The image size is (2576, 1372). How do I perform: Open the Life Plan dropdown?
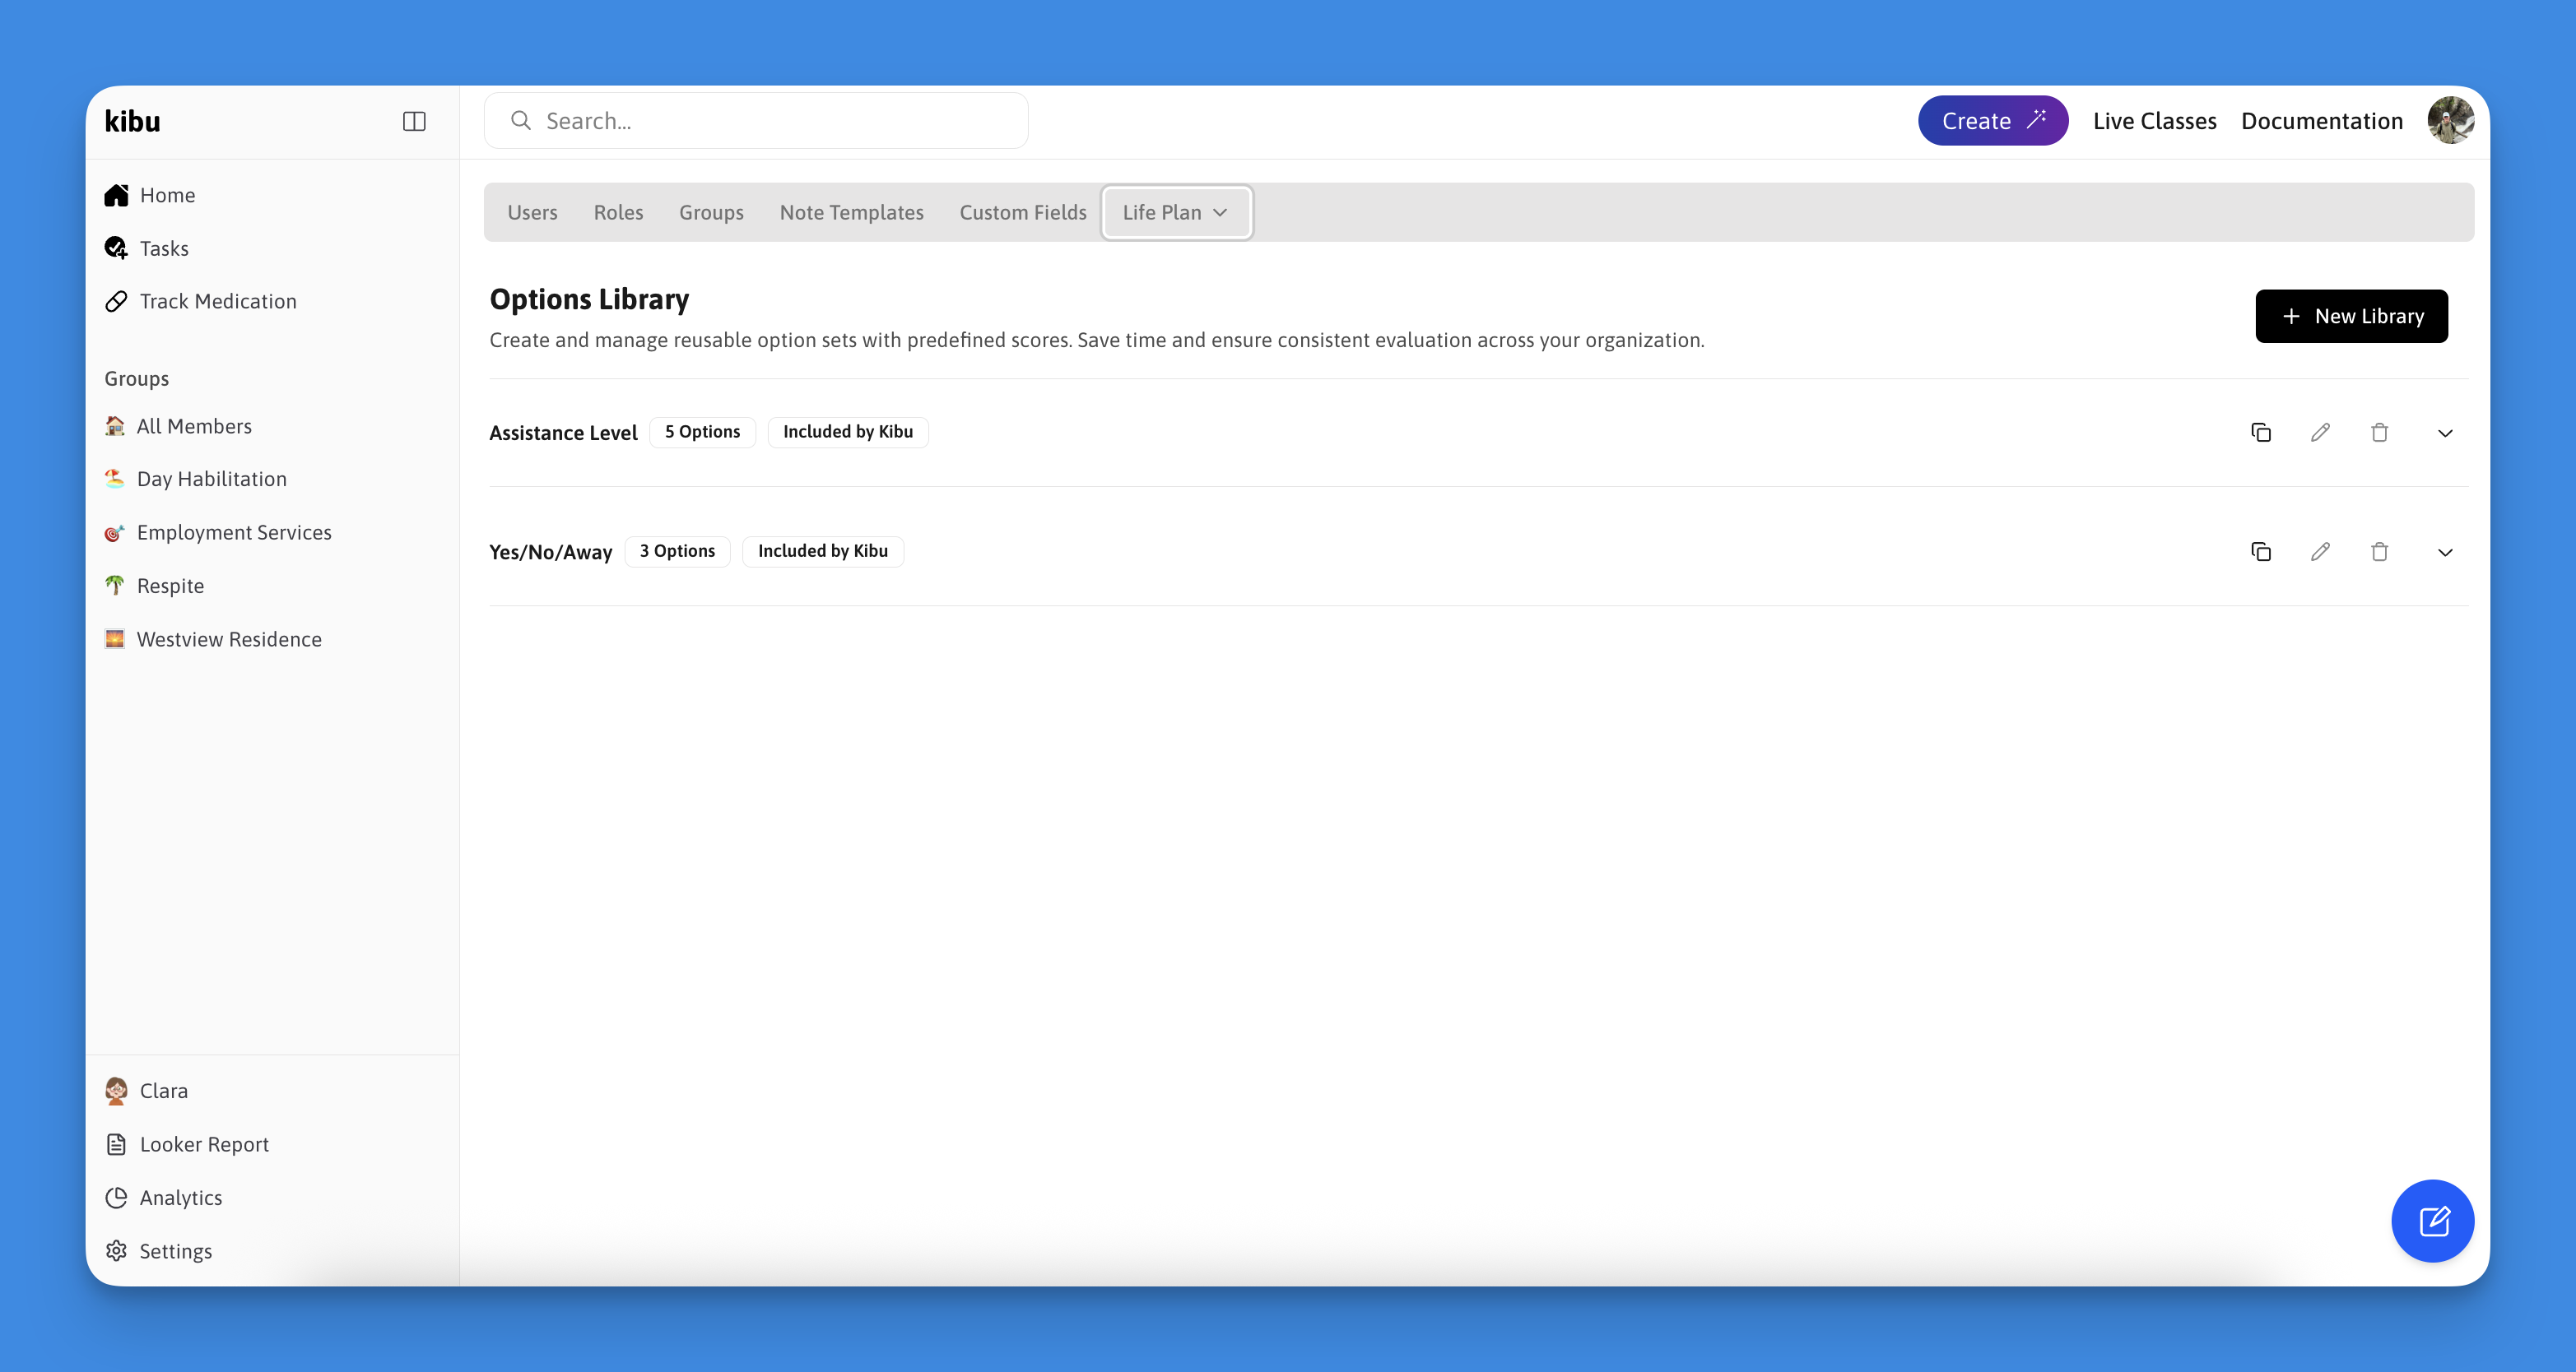pyautogui.click(x=1175, y=212)
